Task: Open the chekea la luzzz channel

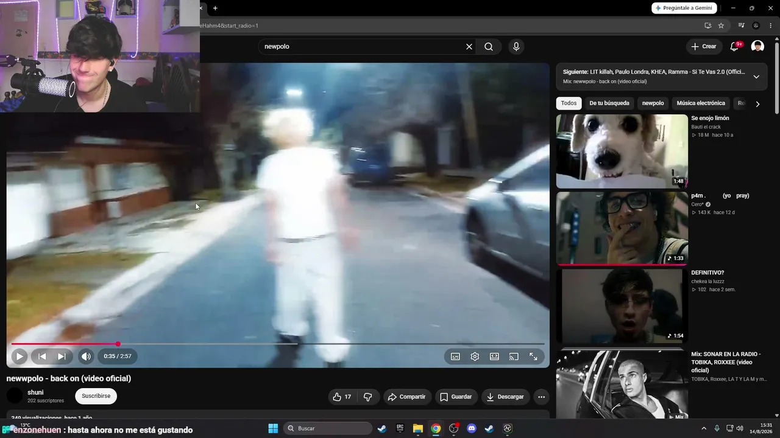Action: pyautogui.click(x=707, y=281)
